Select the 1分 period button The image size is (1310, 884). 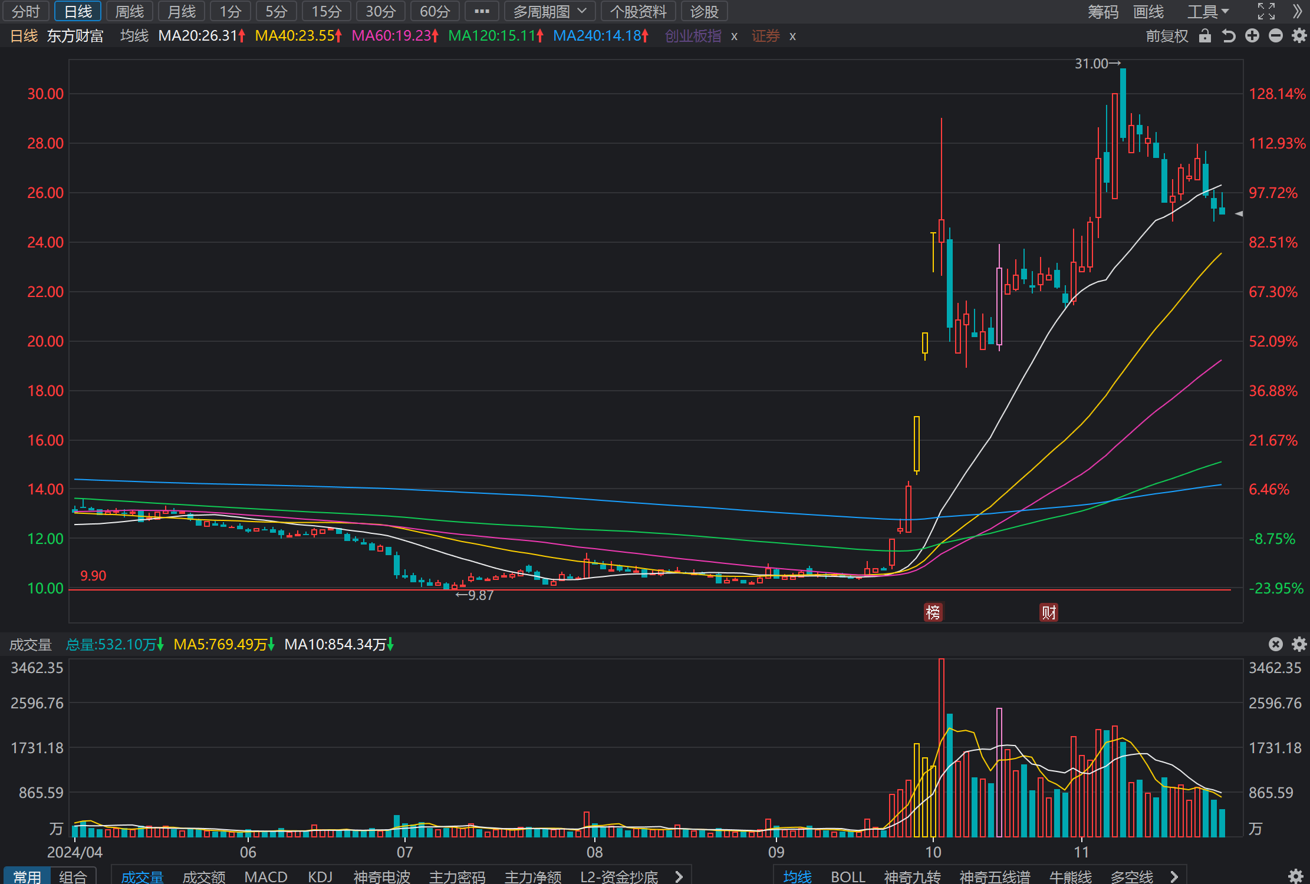click(231, 11)
